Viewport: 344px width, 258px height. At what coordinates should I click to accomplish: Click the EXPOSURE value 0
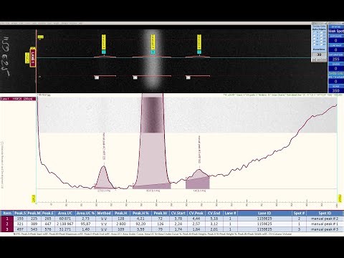click(x=336, y=41)
